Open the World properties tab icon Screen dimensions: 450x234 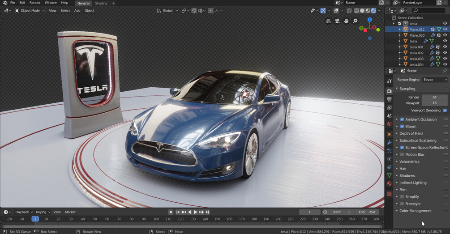pyautogui.click(x=389, y=124)
